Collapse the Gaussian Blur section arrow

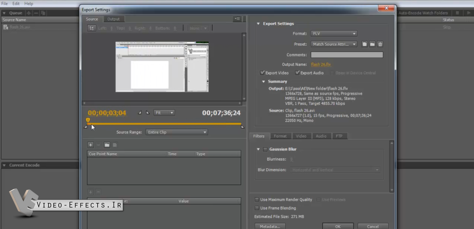pyautogui.click(x=258, y=149)
